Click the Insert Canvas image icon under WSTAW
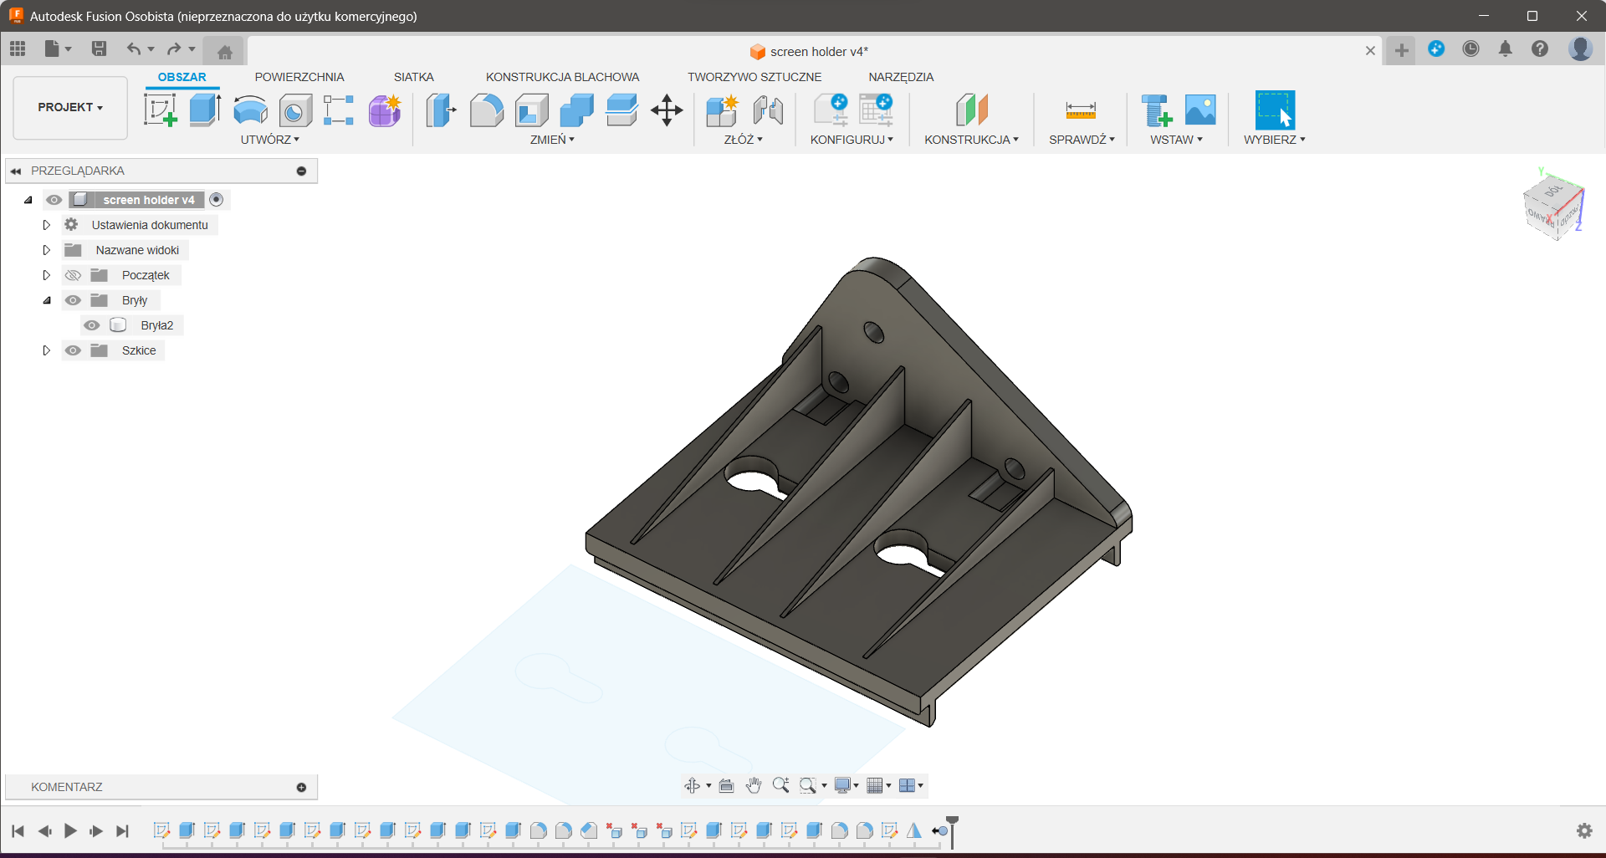The width and height of the screenshot is (1606, 858). point(1201,110)
